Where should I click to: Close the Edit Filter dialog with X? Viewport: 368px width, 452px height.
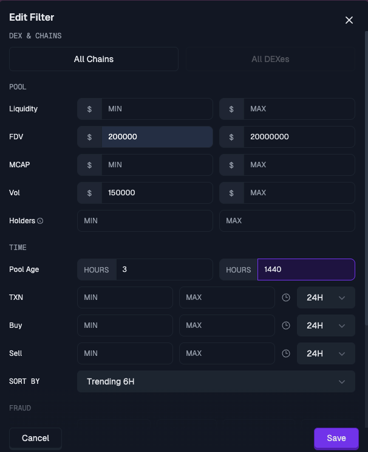coord(349,20)
